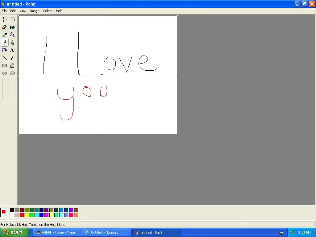
Task: Open the File menu
Action: click(x=4, y=11)
